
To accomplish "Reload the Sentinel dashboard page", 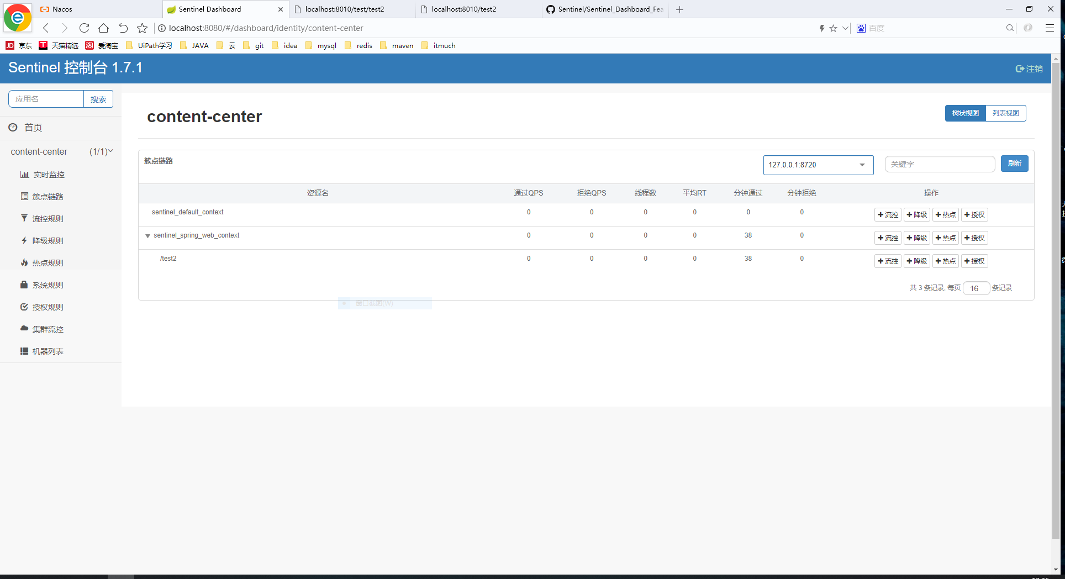I will coord(84,28).
